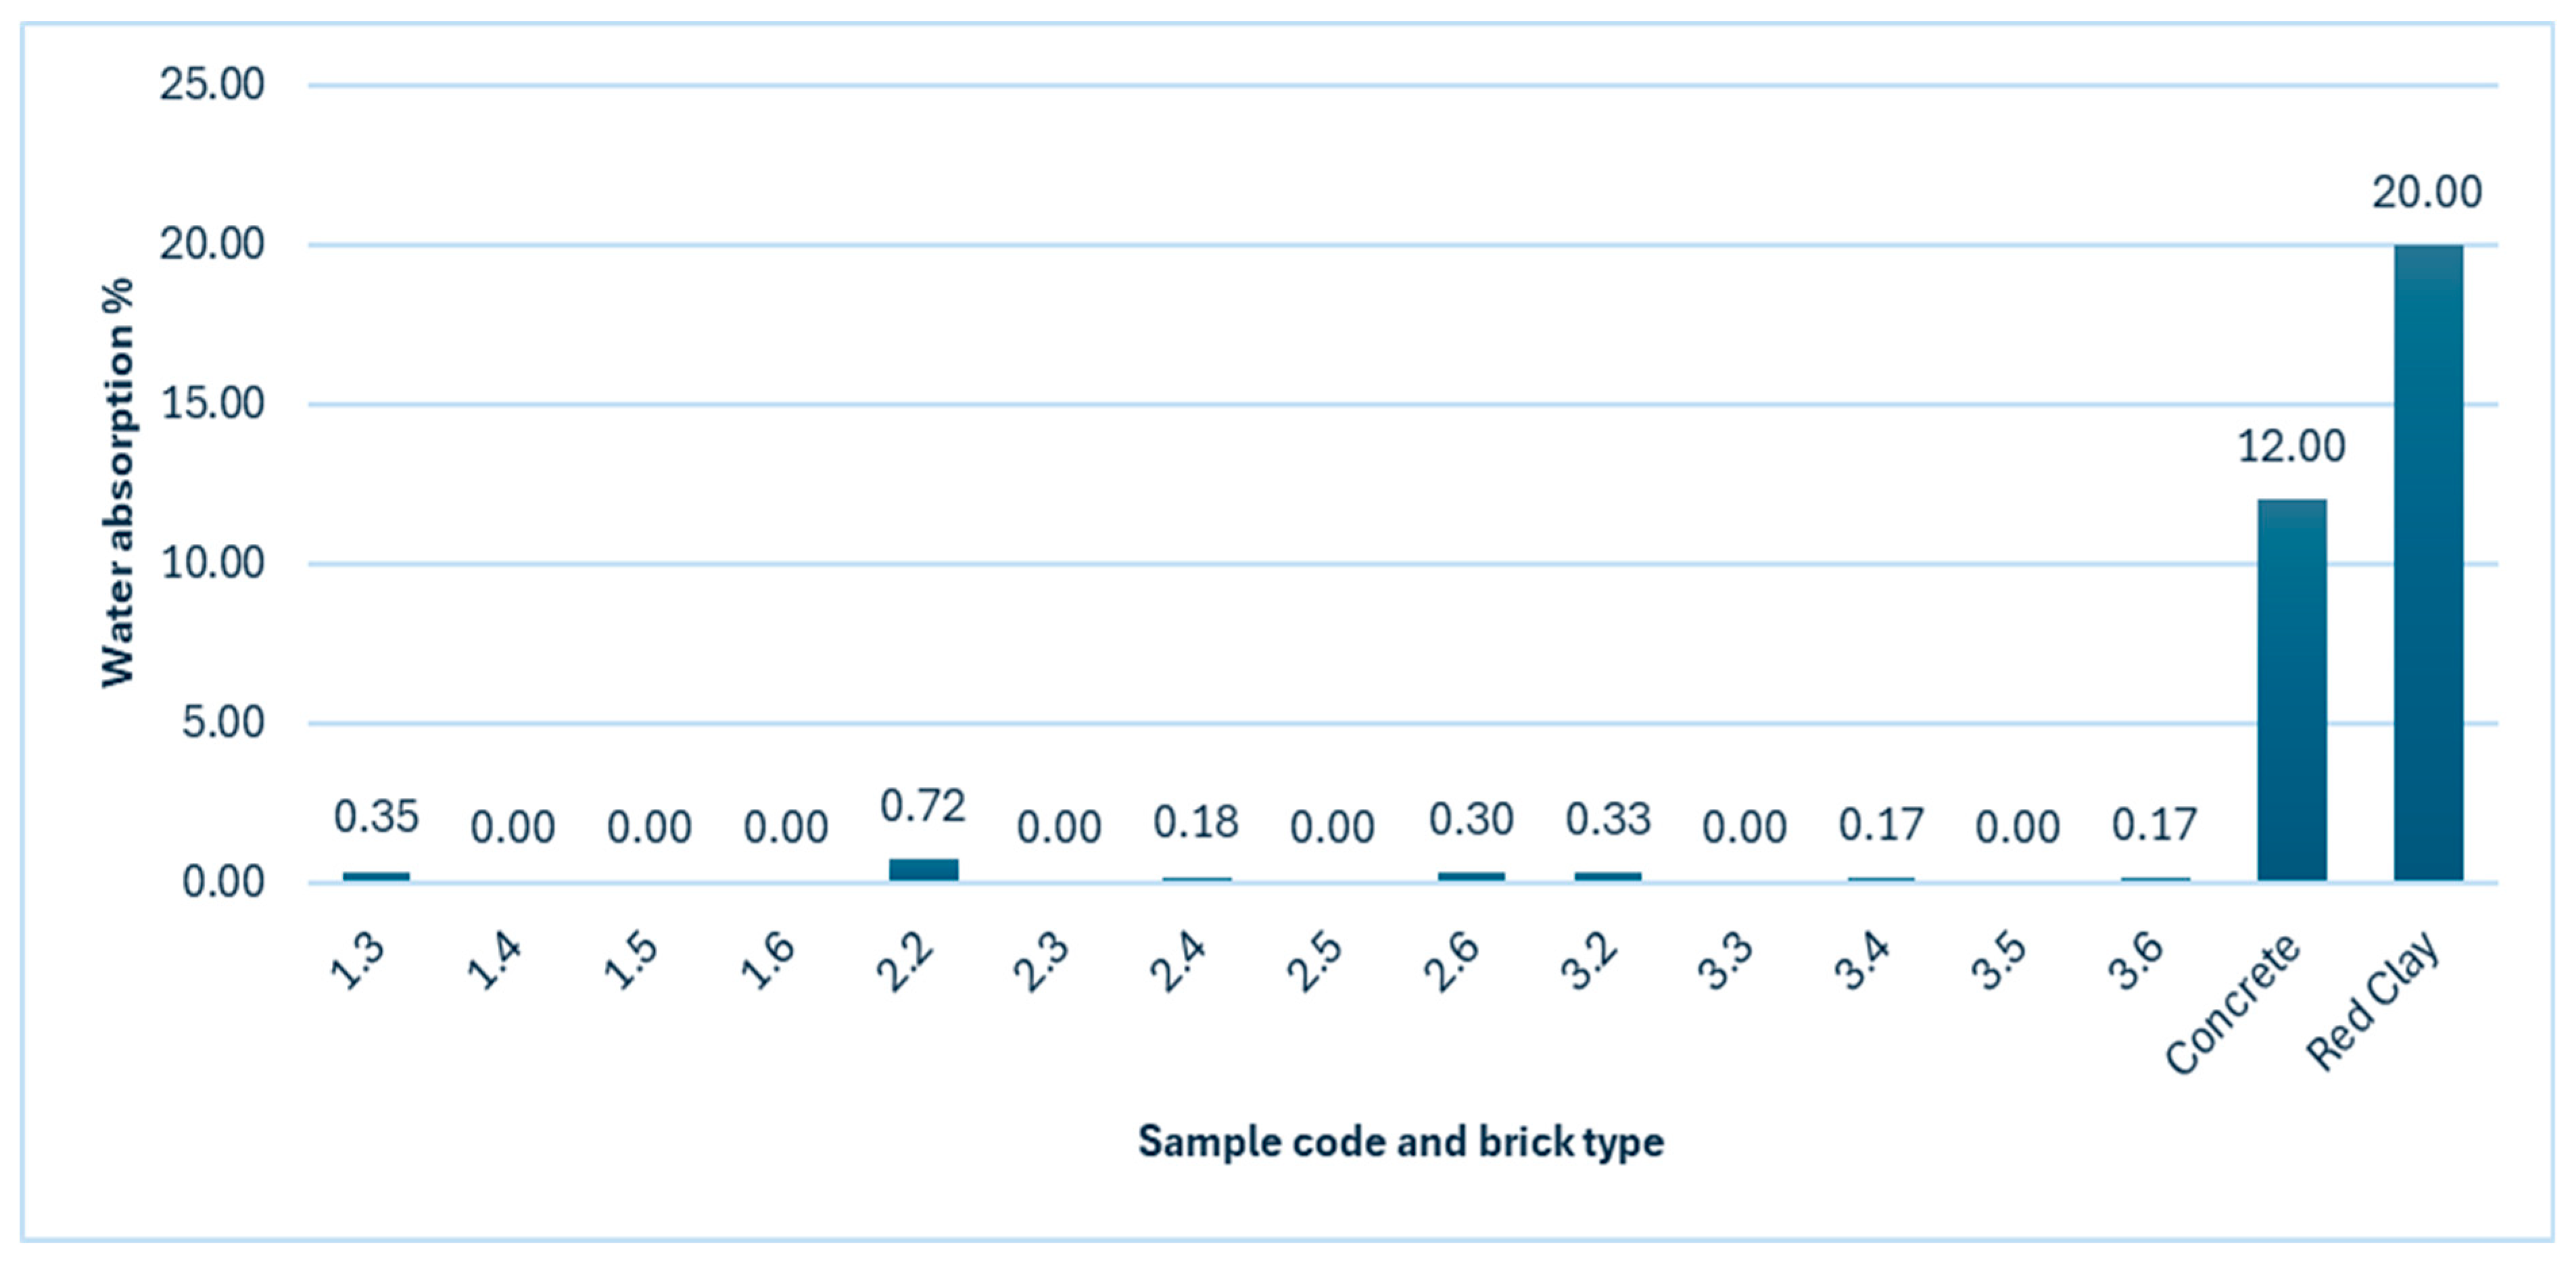Viewport: 2576px width, 1265px height.
Task: Select the small bar for sample 1.3
Action: (376, 876)
